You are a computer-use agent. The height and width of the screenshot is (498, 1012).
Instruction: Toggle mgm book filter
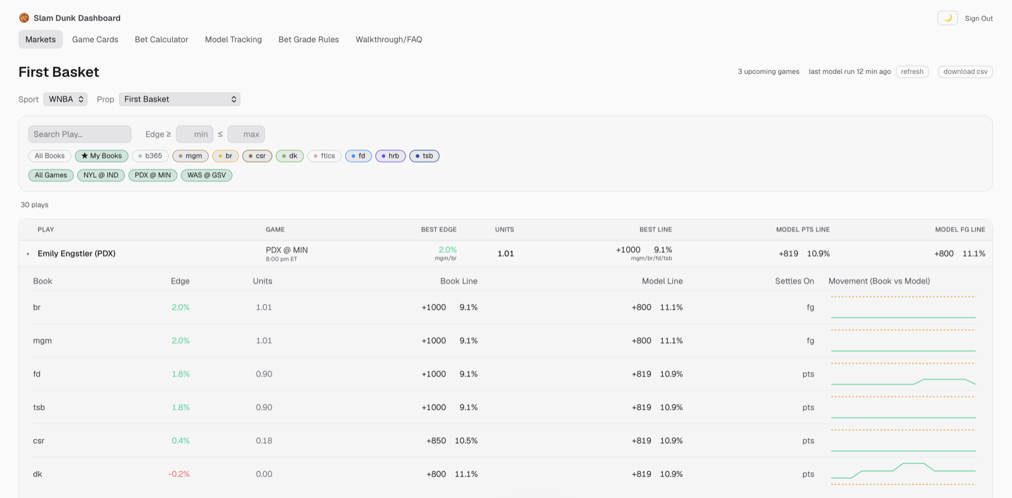(x=190, y=156)
